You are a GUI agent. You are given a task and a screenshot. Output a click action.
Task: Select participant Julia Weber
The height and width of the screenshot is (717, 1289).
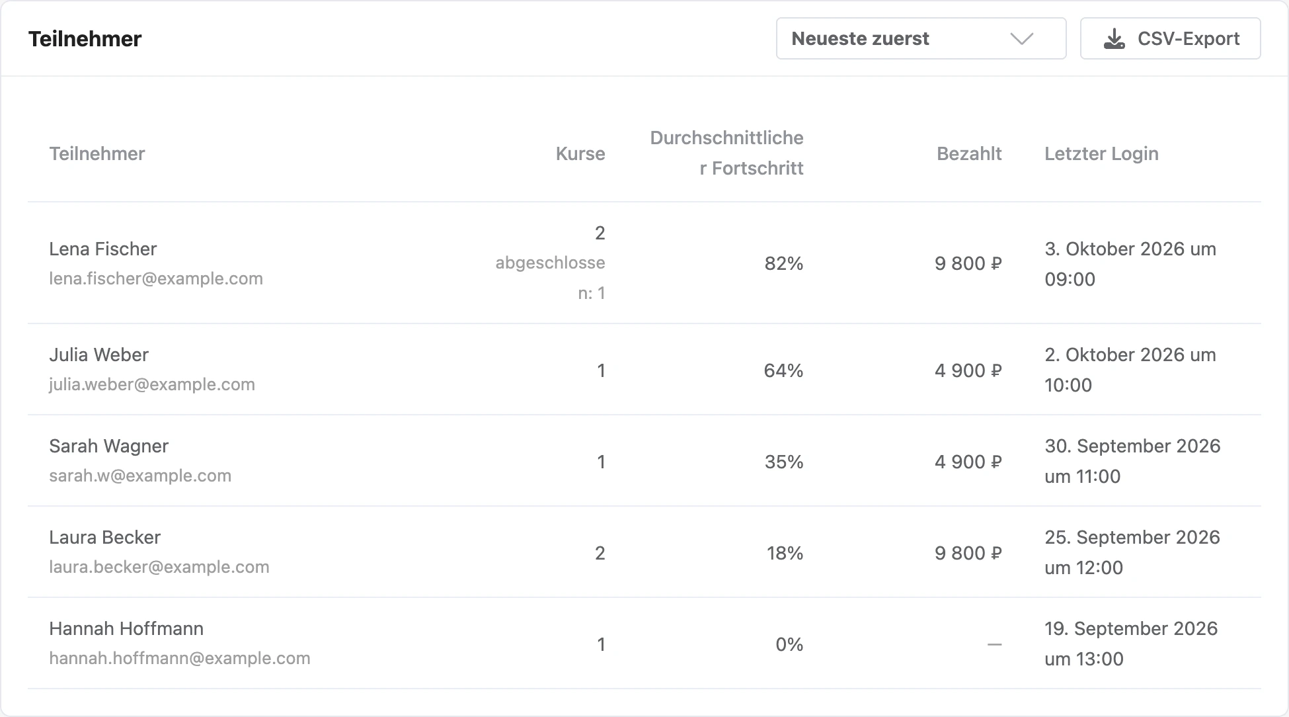[99, 355]
